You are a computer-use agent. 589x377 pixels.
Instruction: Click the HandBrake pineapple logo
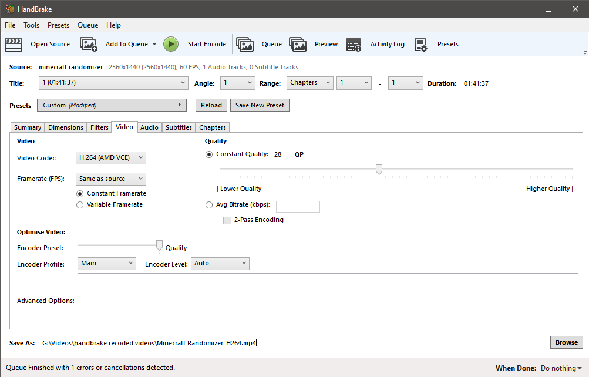tap(10, 8)
